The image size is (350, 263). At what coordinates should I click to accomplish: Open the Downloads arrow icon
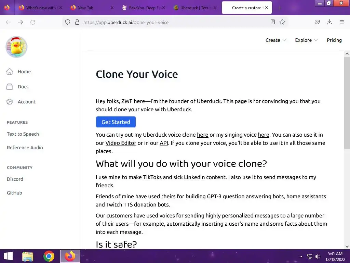pyautogui.click(x=329, y=22)
